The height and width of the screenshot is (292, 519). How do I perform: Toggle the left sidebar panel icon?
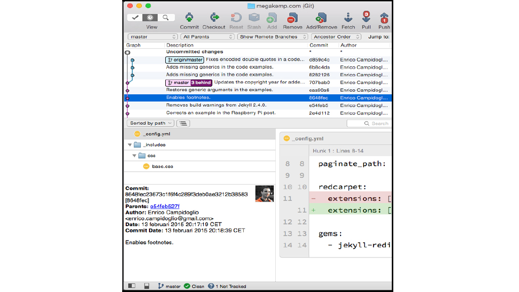pos(132,286)
